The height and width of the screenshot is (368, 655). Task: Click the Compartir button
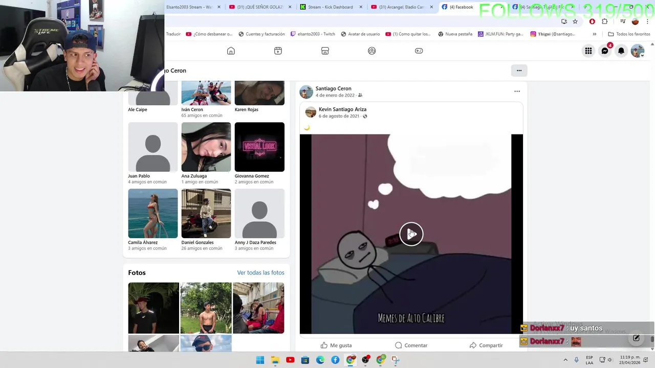tap(486, 346)
